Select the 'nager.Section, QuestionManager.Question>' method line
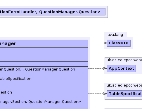This screenshot has width=142, height=109. 41,102
